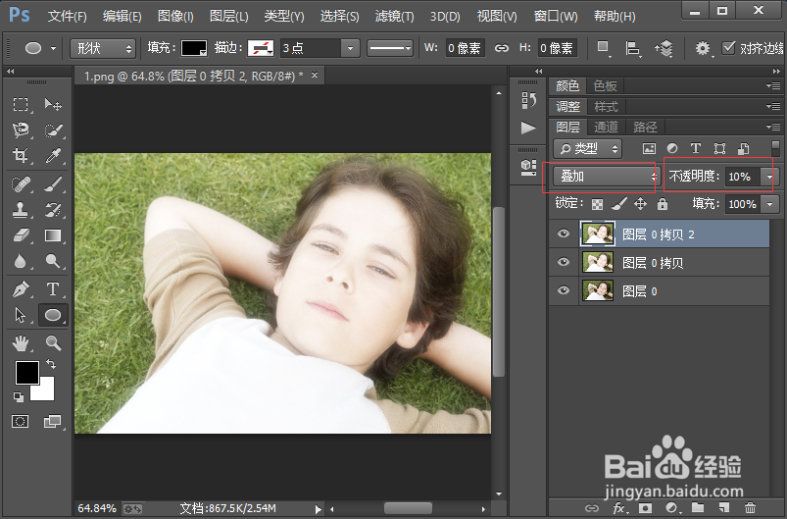Select the Hand tool

21,343
